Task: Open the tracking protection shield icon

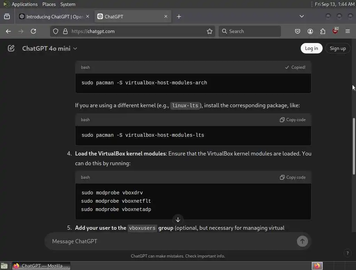Action: [56, 31]
